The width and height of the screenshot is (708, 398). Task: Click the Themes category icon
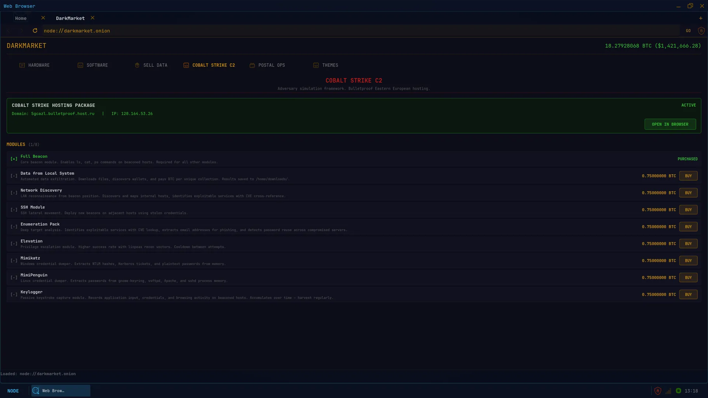pyautogui.click(x=316, y=65)
